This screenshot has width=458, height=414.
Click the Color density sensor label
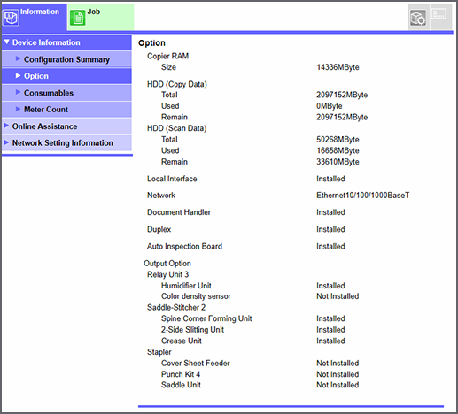[x=196, y=296]
